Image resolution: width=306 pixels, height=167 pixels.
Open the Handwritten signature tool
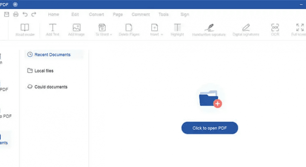209,30
